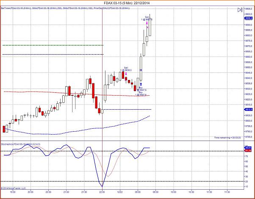Click the 22:00 time axis label
The width and height of the screenshot is (255, 199).
pyautogui.click(x=102, y=192)
